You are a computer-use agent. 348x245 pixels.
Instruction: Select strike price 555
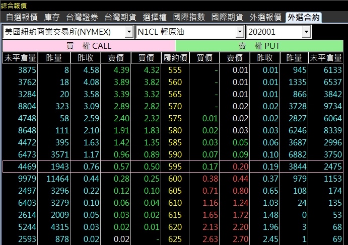[x=175, y=70]
